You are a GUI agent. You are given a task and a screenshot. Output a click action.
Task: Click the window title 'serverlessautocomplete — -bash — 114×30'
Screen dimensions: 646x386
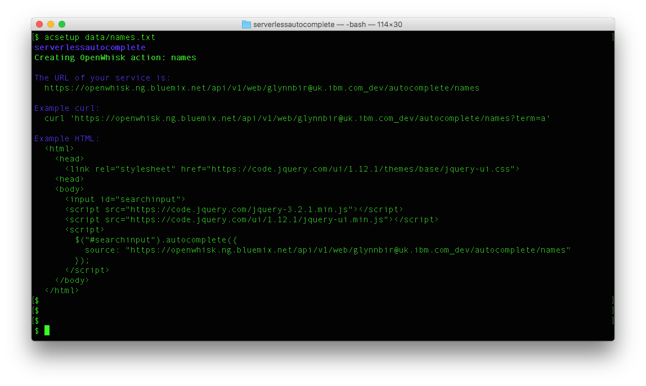click(328, 24)
